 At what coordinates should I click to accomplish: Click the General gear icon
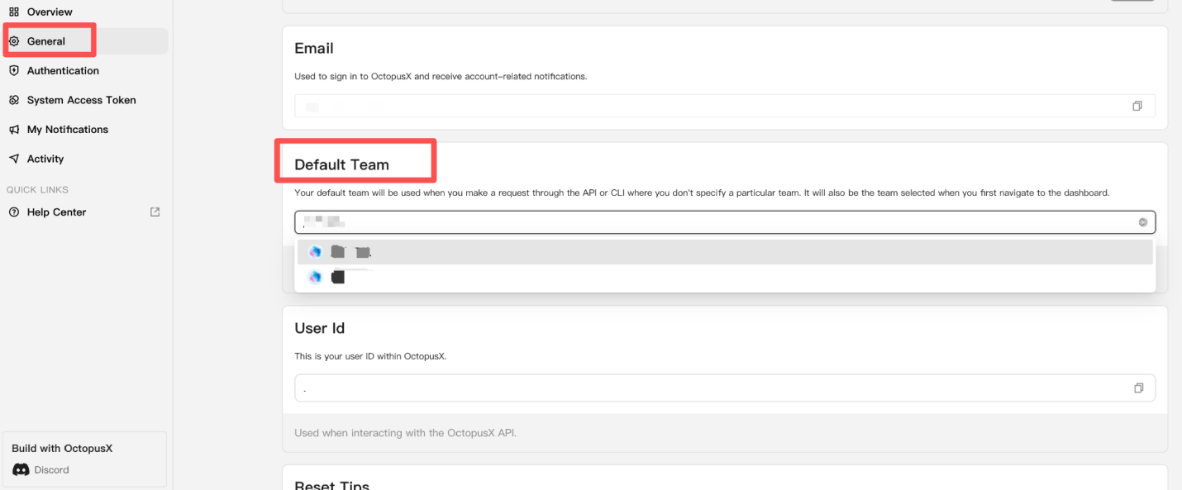click(14, 41)
